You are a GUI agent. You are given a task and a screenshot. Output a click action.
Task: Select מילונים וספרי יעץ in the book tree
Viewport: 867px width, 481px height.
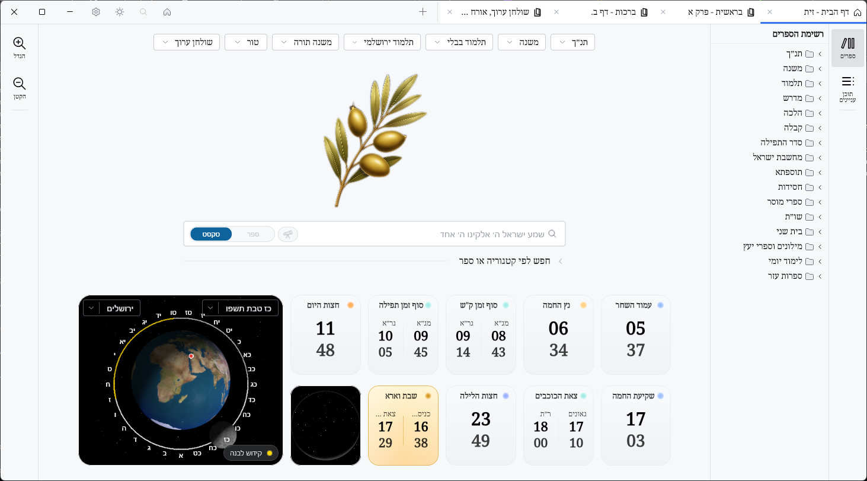coord(772,246)
